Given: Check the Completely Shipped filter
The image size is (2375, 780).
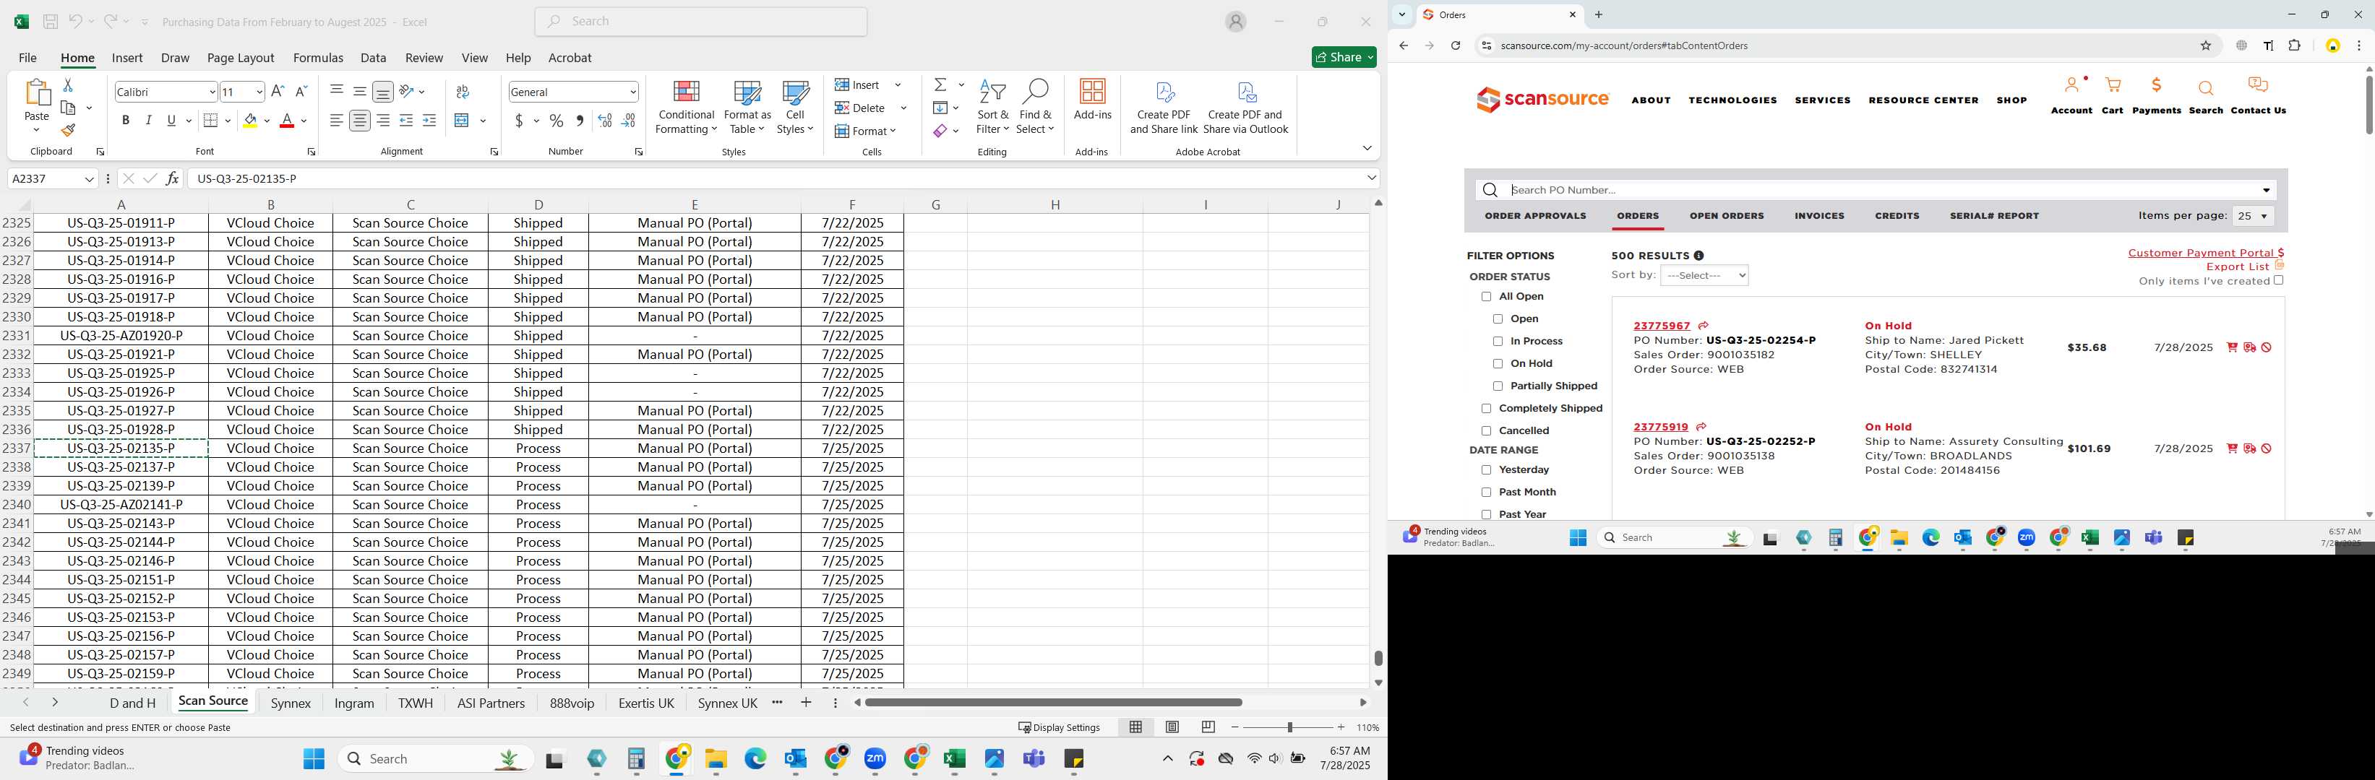Looking at the screenshot, I should pyautogui.click(x=1485, y=409).
